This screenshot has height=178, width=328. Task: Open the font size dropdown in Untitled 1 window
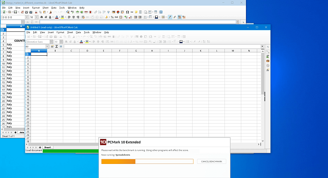[x=61, y=42]
